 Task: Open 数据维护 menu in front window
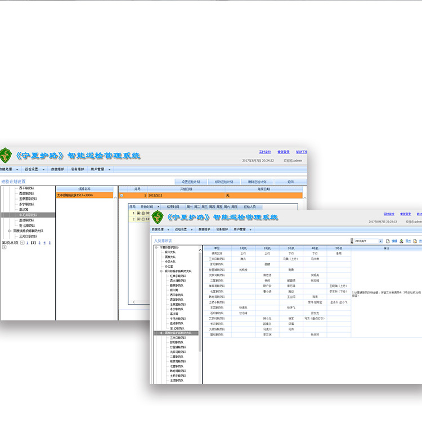click(x=204, y=229)
